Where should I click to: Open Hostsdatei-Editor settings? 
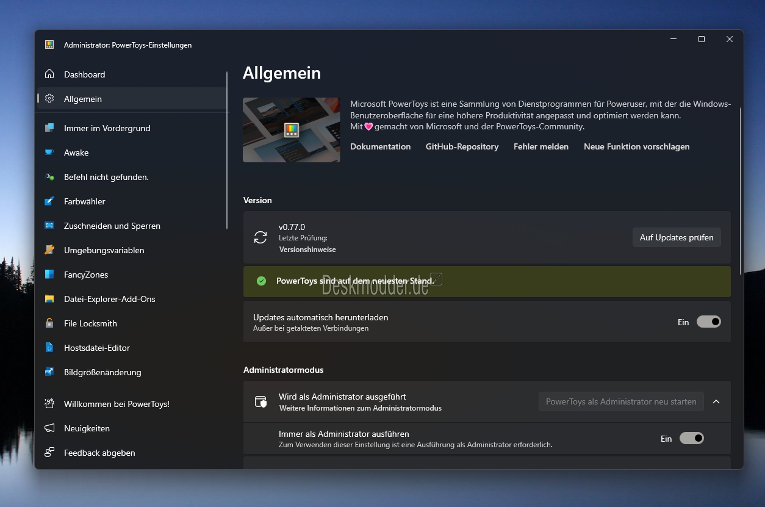click(131, 348)
